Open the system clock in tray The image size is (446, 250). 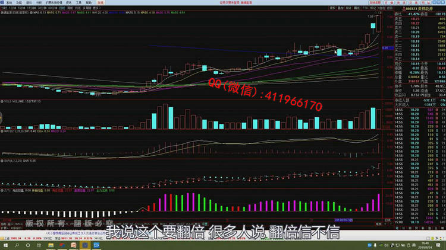pyautogui.click(x=426, y=245)
